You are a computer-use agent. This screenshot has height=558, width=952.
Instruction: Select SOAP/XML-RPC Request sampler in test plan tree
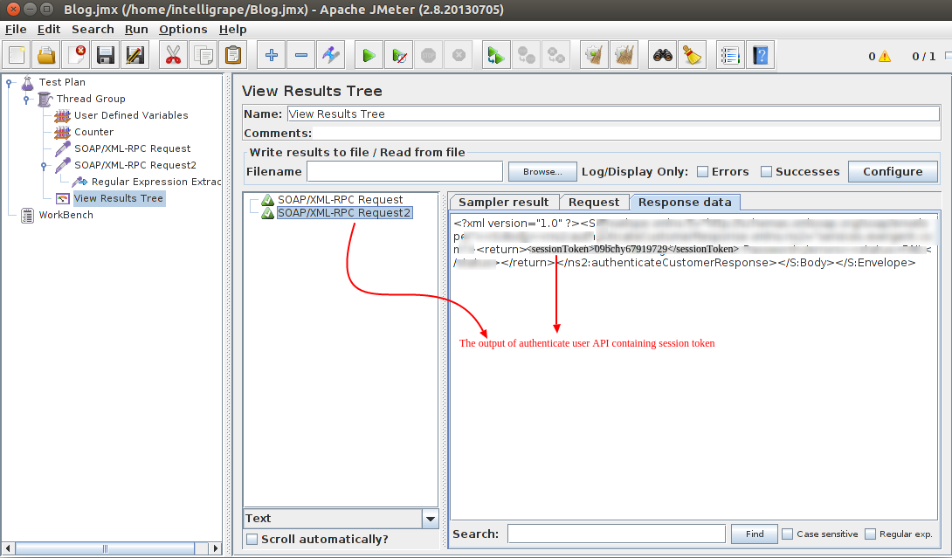tap(133, 148)
